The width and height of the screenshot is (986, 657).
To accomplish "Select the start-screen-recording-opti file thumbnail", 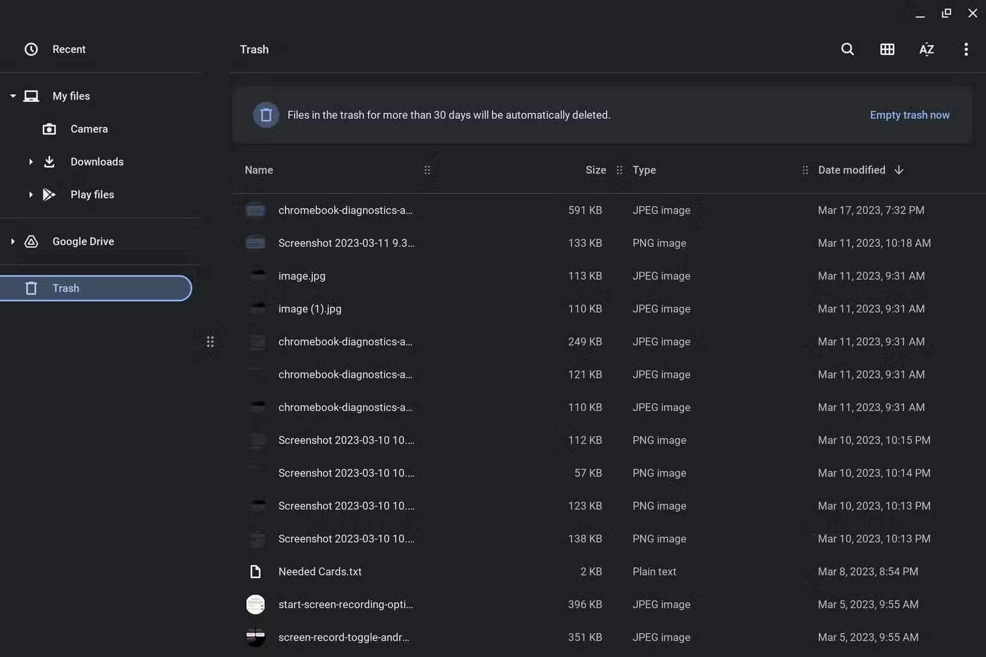I will tap(256, 604).
